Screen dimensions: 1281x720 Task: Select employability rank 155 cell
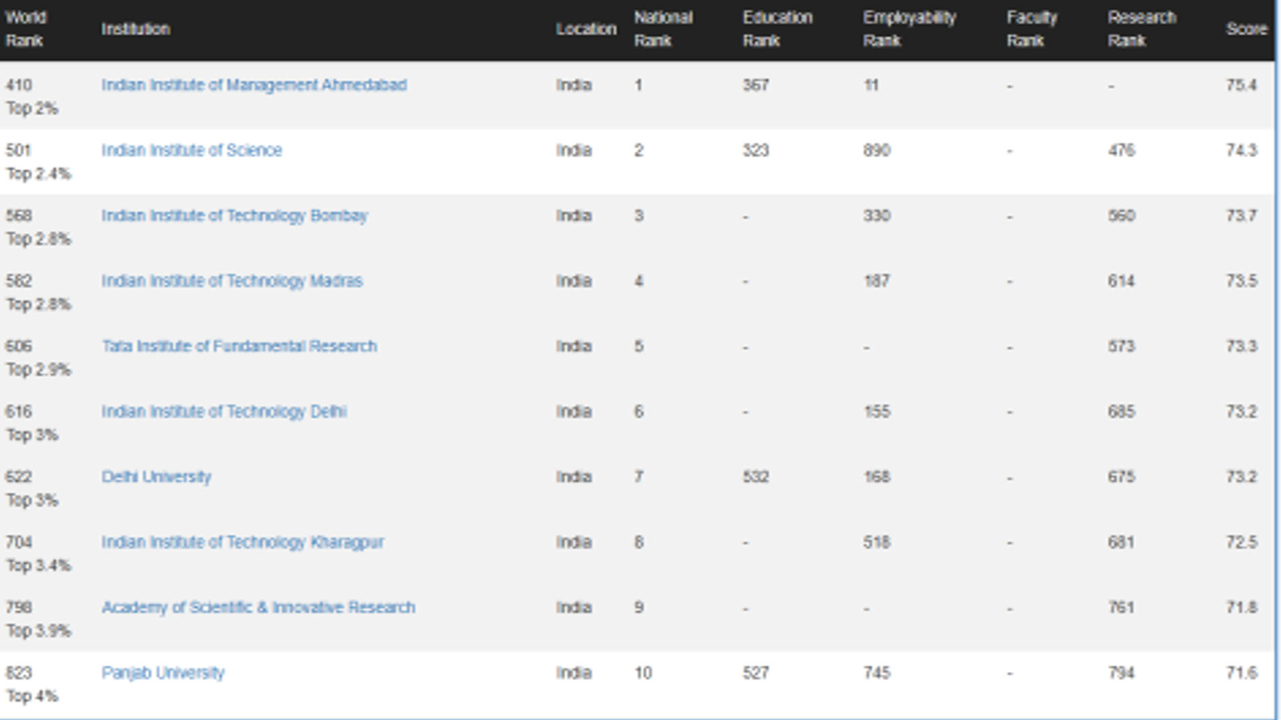click(x=877, y=412)
